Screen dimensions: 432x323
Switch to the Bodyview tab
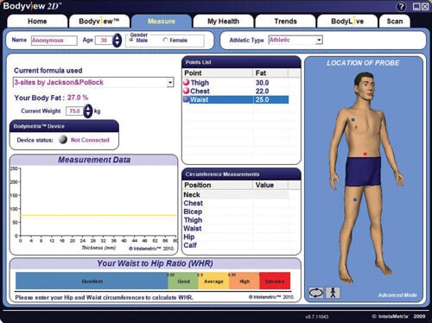click(99, 22)
